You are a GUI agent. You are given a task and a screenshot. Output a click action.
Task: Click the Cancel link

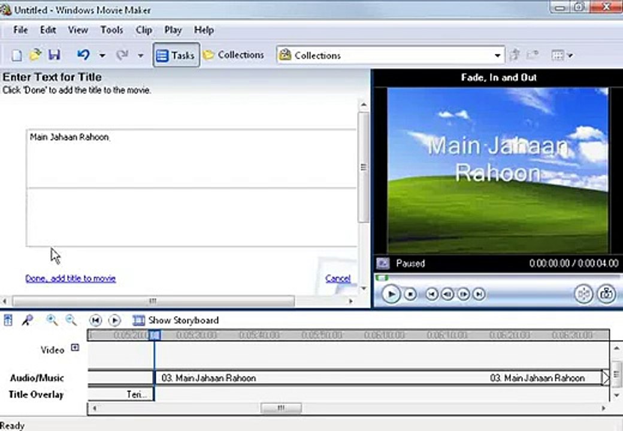tap(338, 278)
